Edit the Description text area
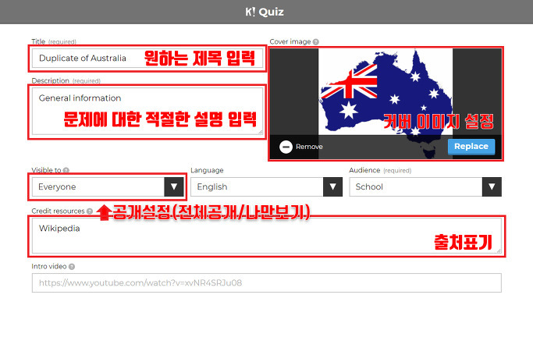Viewport: 533px width, 355px height. [147, 111]
